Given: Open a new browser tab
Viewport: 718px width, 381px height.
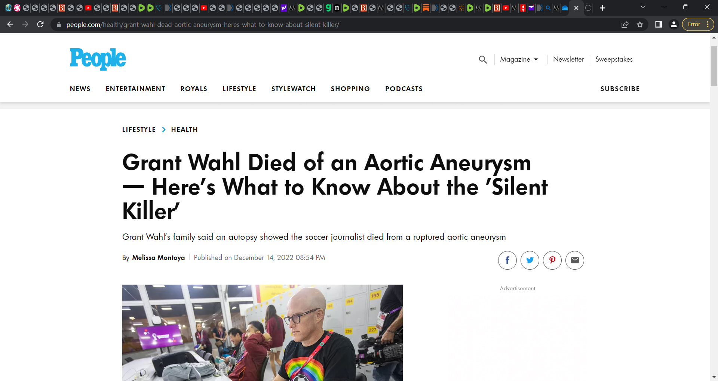Looking at the screenshot, I should 602,8.
